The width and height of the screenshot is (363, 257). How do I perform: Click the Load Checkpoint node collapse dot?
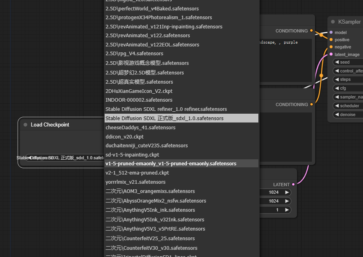click(x=26, y=124)
